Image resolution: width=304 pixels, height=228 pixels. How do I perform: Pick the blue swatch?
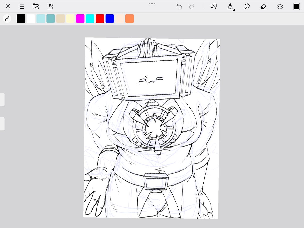pos(110,18)
